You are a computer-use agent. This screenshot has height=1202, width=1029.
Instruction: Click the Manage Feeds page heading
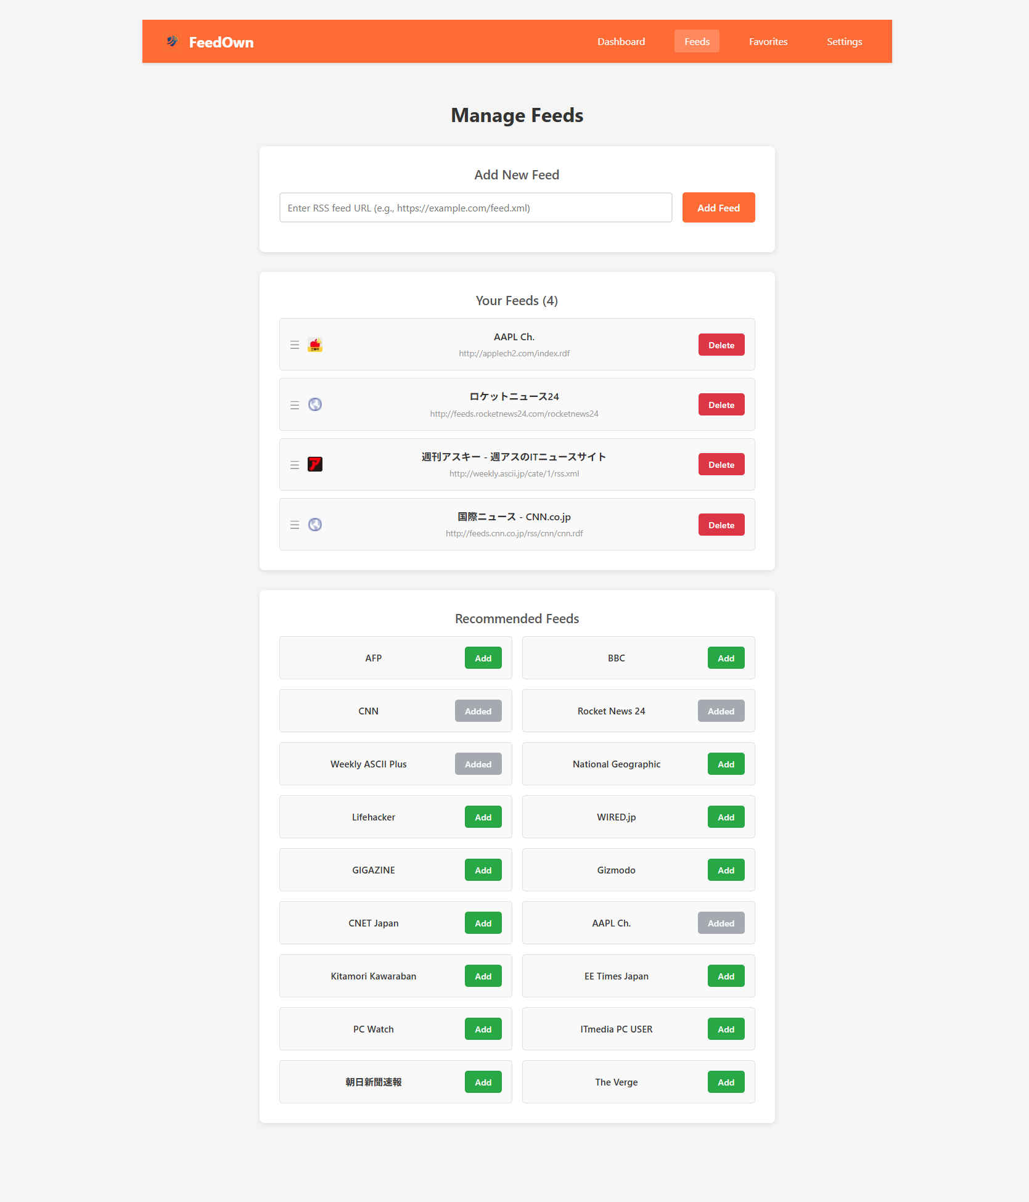point(517,115)
